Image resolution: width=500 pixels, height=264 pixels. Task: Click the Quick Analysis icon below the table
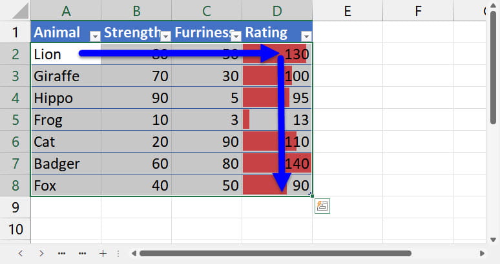point(322,206)
